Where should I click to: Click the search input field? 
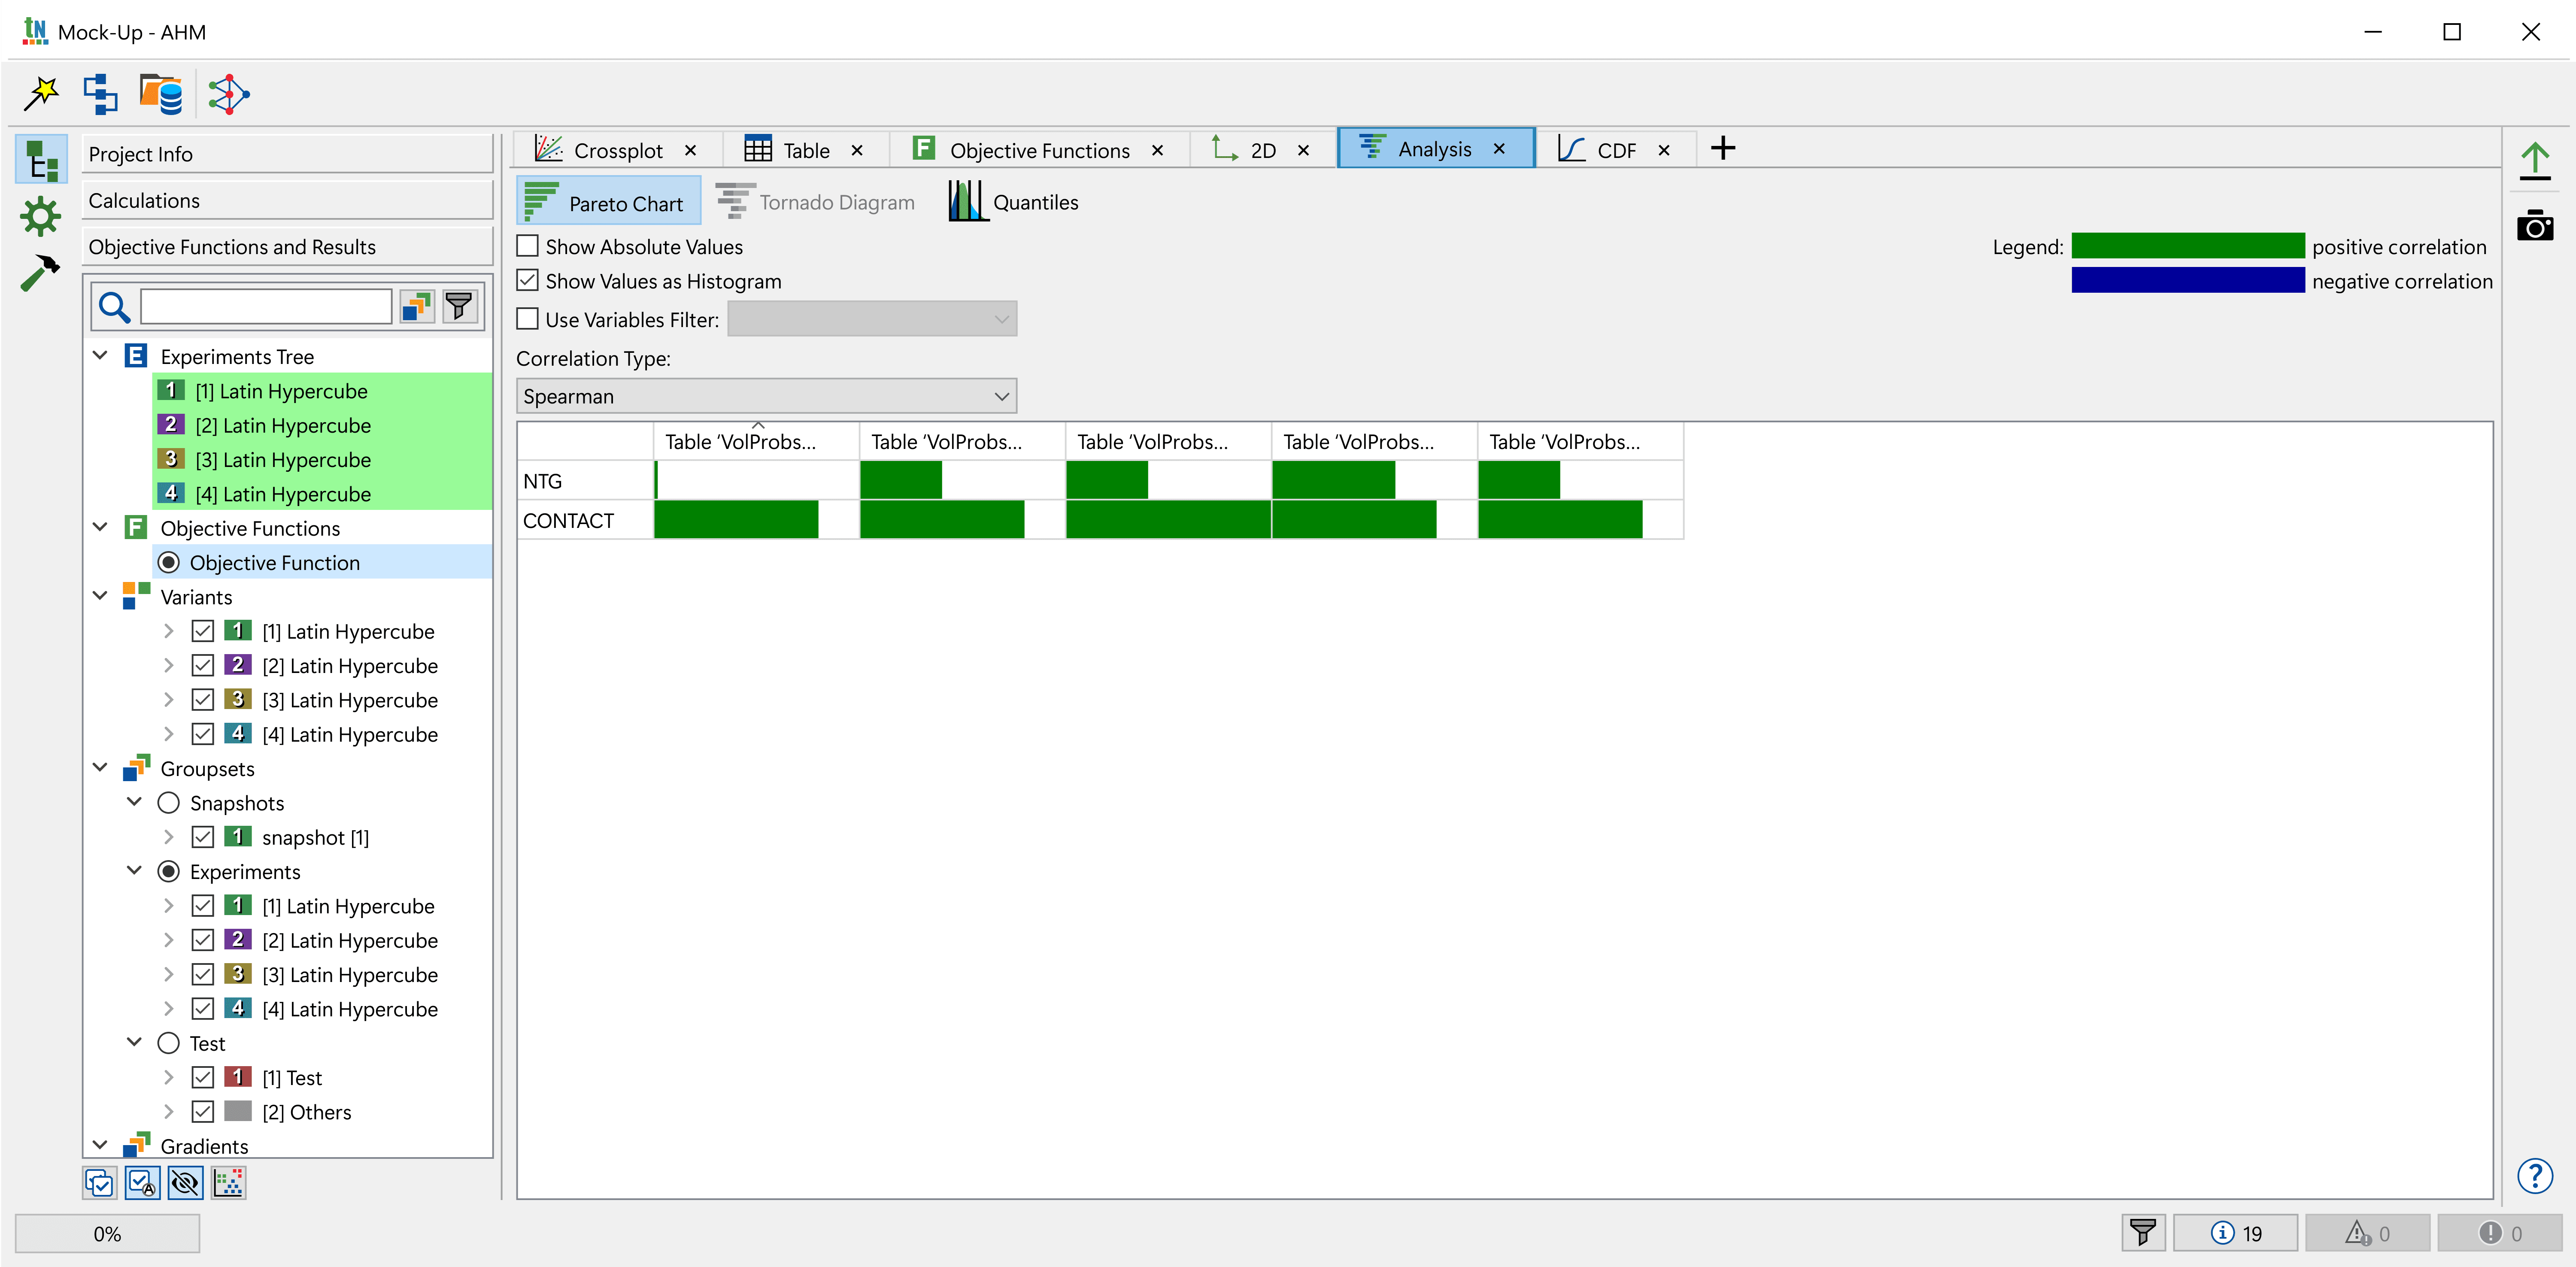[x=266, y=306]
